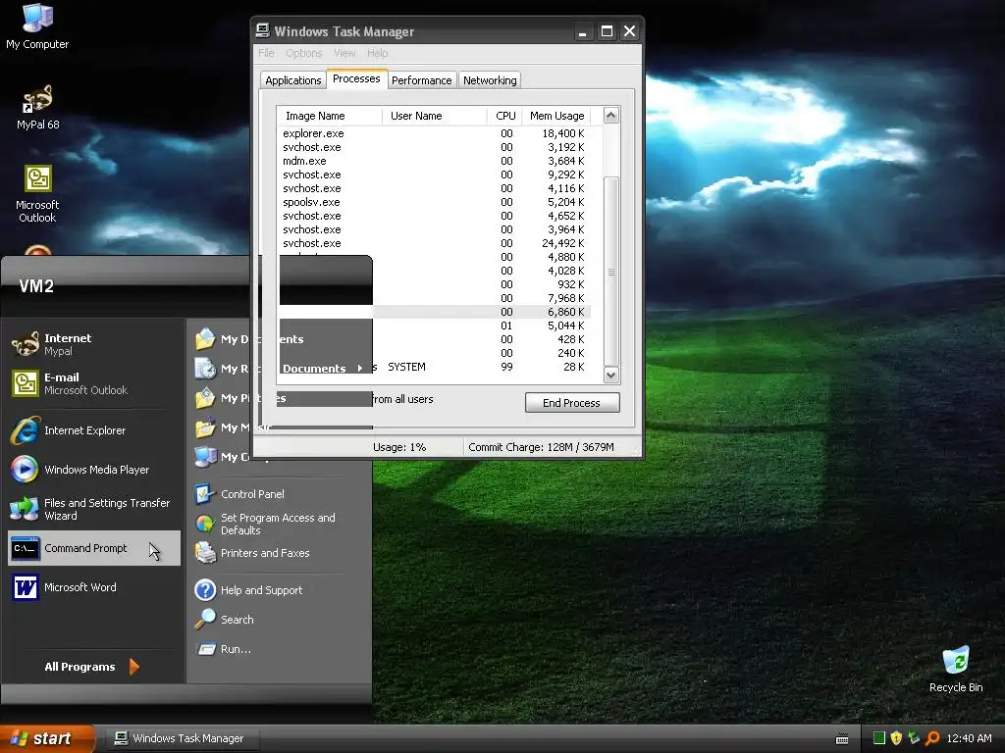Click My Pictures folder icon

pos(205,398)
